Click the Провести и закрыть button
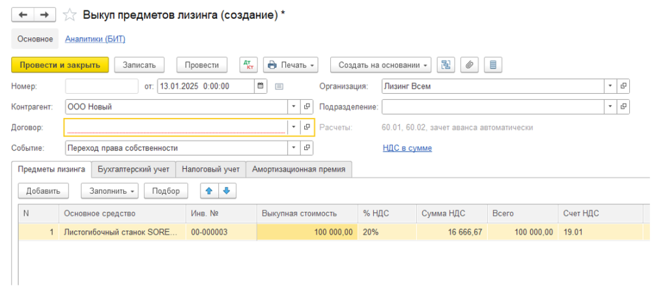 (59, 65)
